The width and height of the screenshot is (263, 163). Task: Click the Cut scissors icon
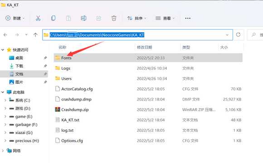coord(38,18)
